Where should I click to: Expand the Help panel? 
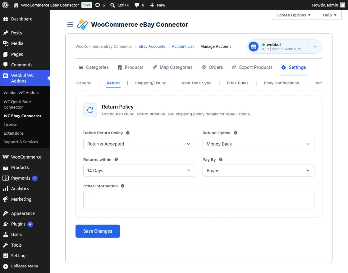330,15
